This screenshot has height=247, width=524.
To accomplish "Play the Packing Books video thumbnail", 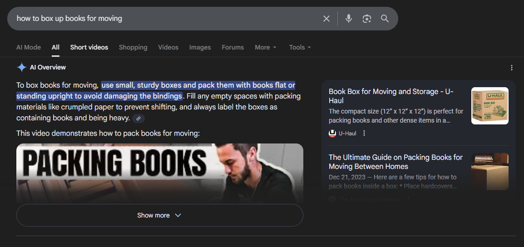I will pos(160,173).
